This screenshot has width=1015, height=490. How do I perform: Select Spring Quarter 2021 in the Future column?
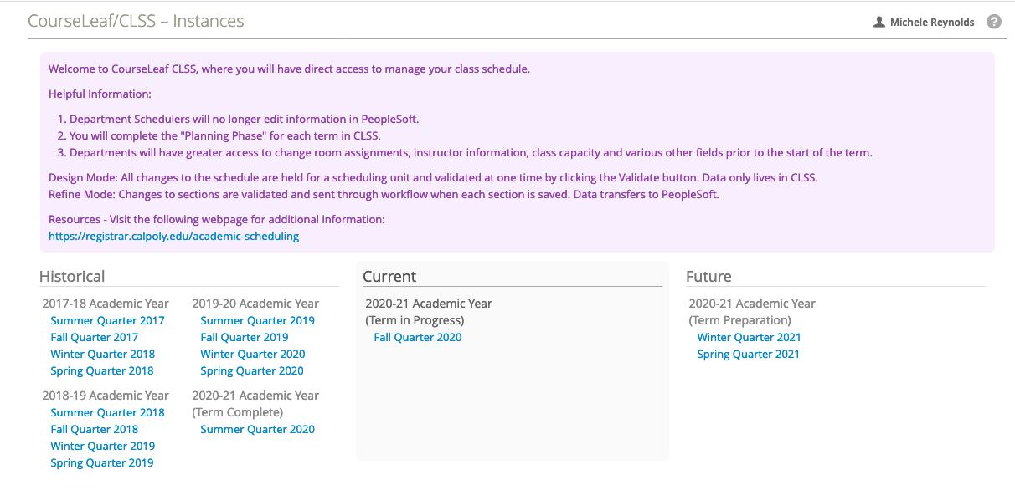point(748,354)
